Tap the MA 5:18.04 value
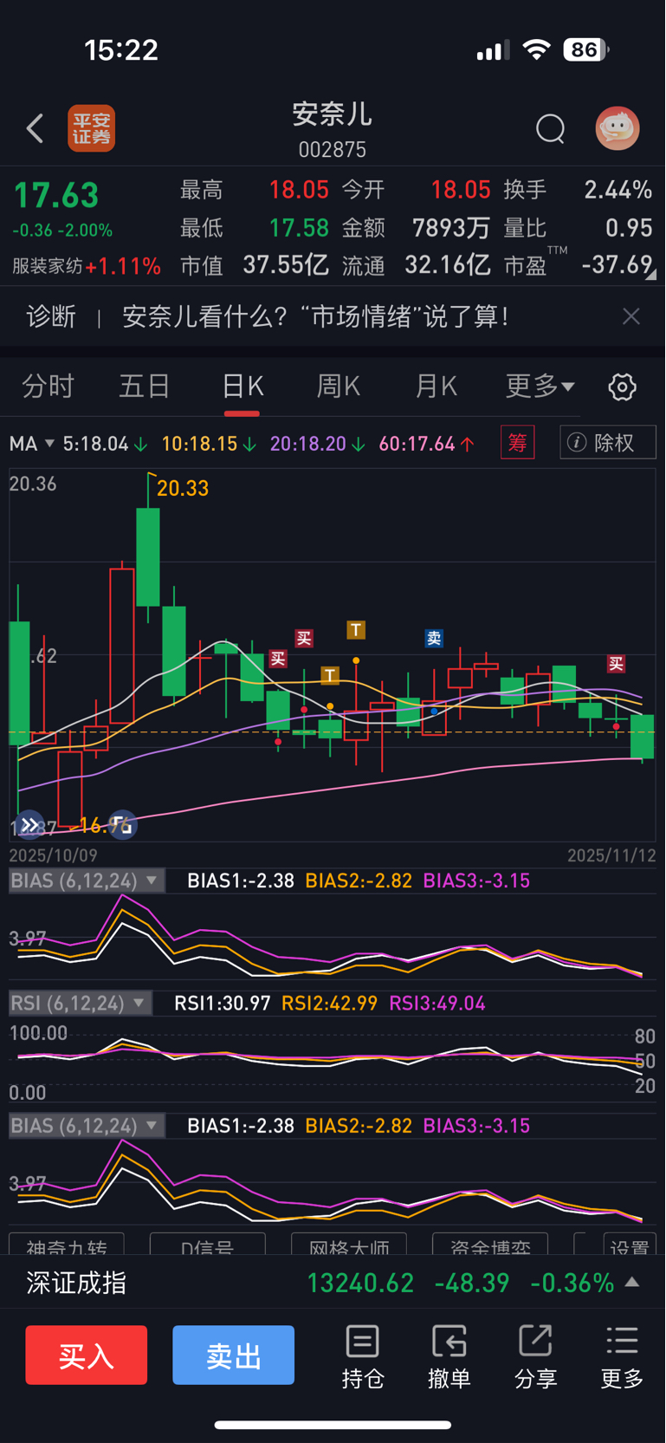 pyautogui.click(x=105, y=444)
